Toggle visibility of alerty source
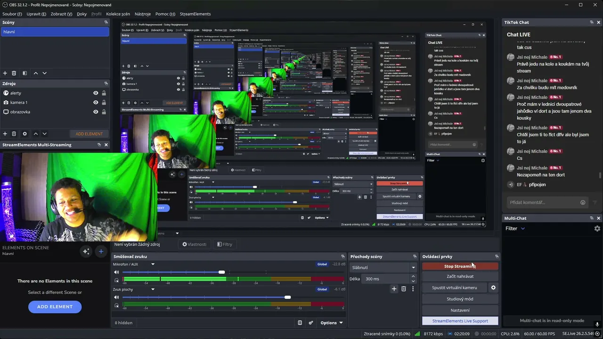 96,93
